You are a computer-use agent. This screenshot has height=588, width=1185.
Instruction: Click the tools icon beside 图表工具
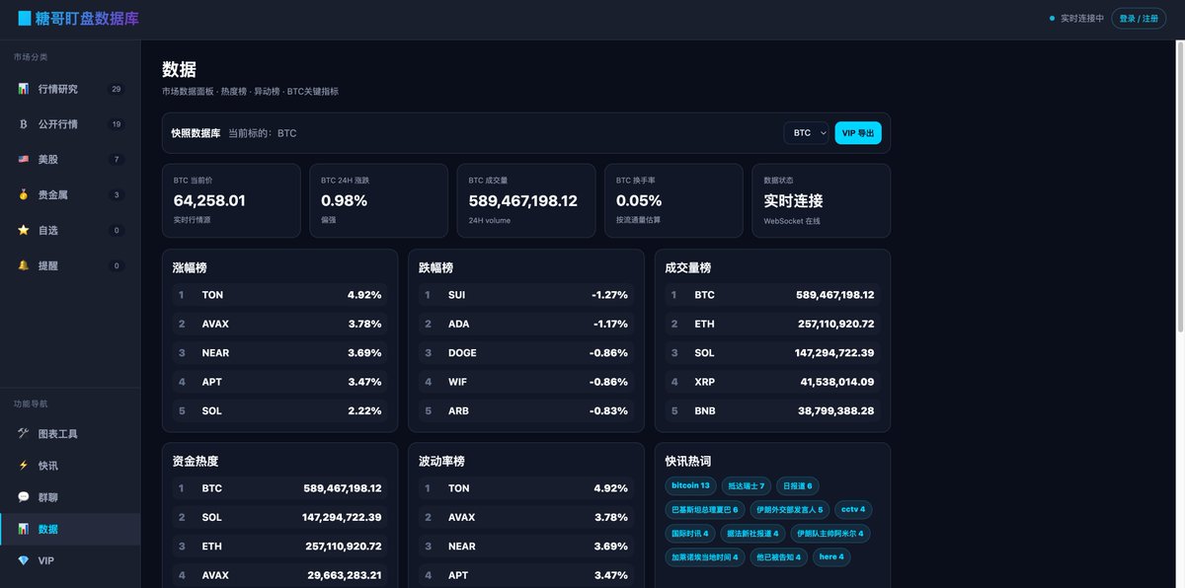click(x=23, y=433)
